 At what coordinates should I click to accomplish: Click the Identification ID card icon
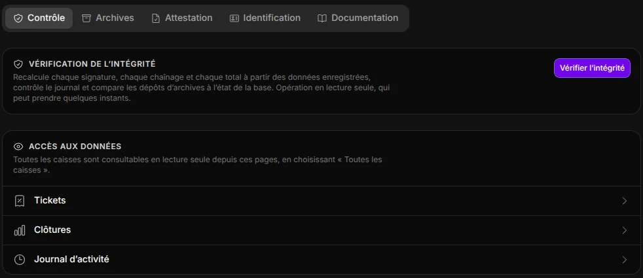click(x=234, y=18)
